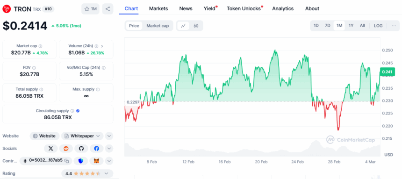Expand more contracts chevron
The image size is (402, 179).
coord(109,161)
